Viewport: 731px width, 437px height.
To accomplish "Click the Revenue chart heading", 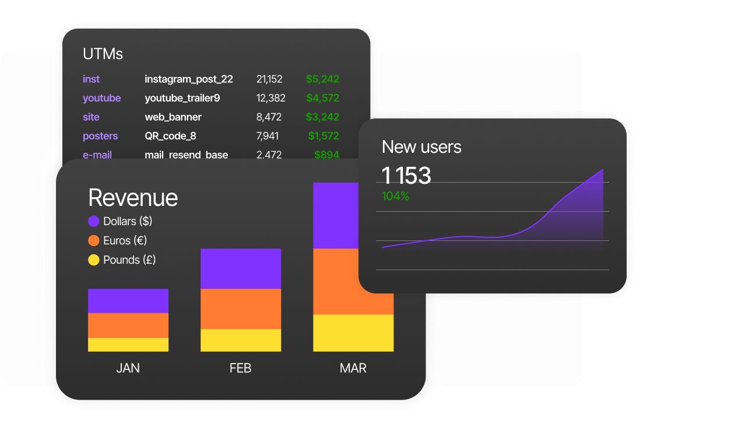I will pyautogui.click(x=133, y=198).
